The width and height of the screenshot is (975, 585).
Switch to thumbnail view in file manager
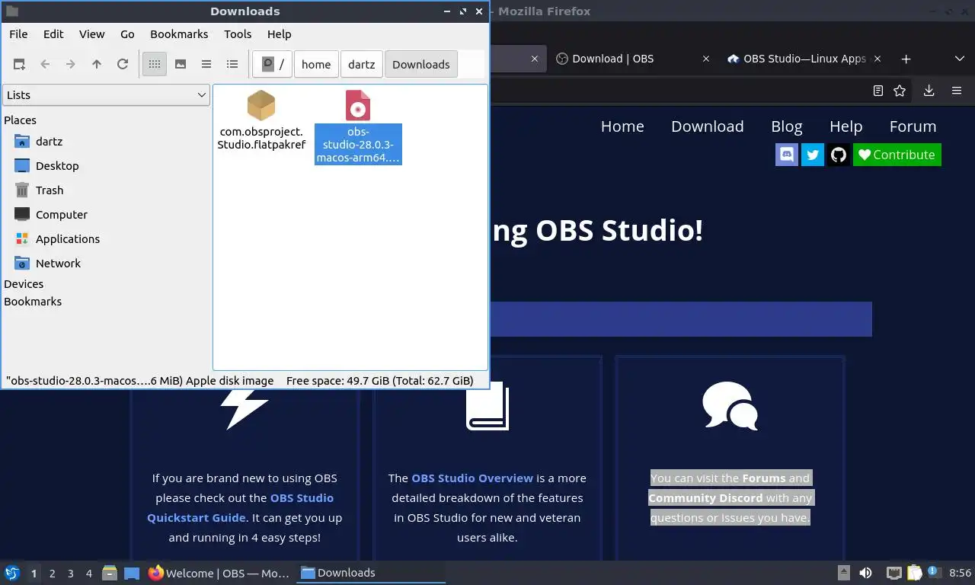[x=181, y=65]
